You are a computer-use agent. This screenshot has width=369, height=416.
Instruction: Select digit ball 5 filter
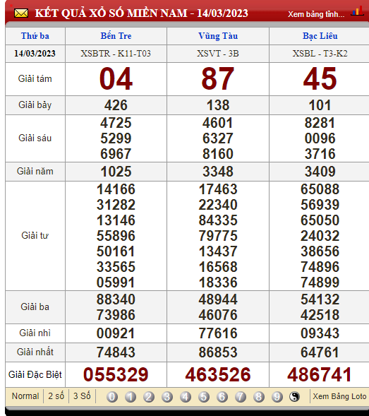[x=204, y=397]
